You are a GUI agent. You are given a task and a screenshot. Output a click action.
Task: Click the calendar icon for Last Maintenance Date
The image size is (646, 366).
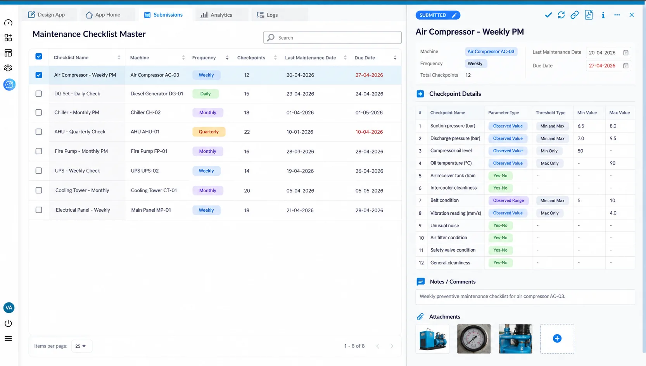[625, 53]
